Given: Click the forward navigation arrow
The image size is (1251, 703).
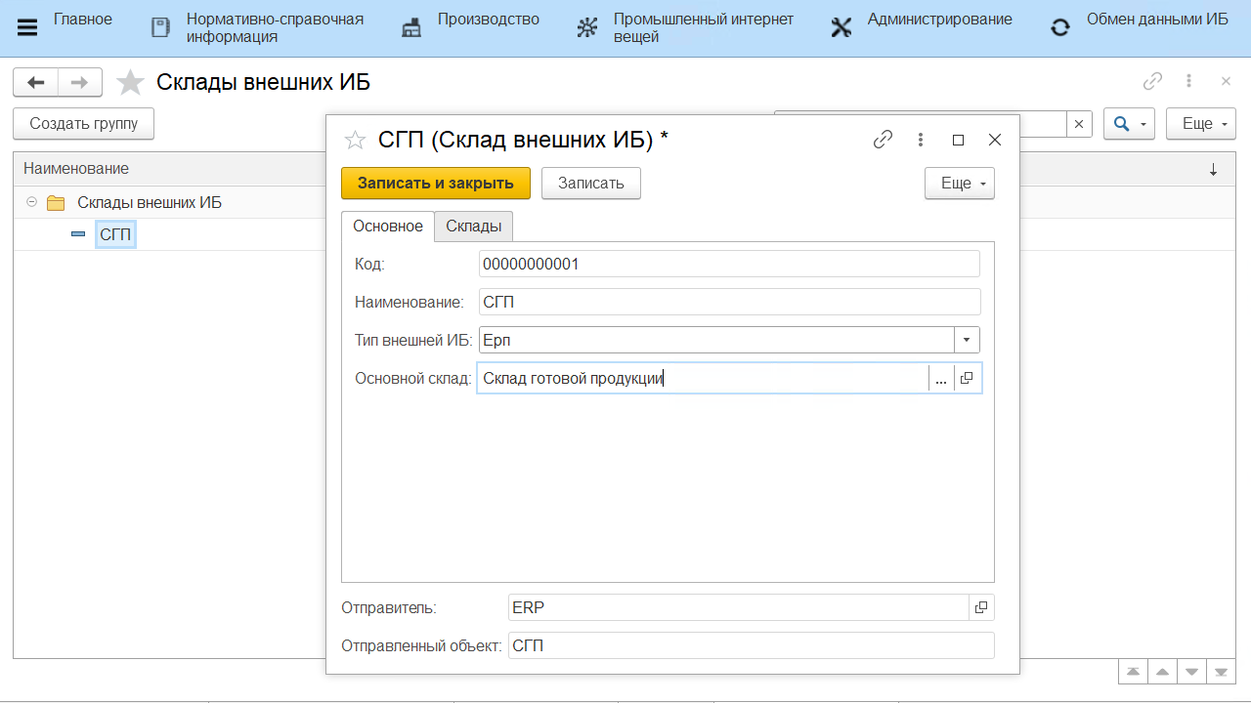Looking at the screenshot, I should coord(80,82).
